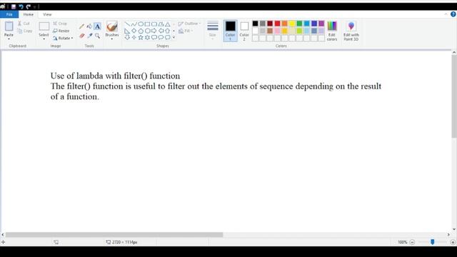Open the shape Outline dropdown

(x=189, y=24)
